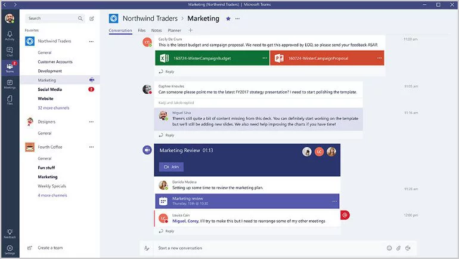Screen dimensions: 459x259
Task: Click Miguel mention in Louisa's message
Action: [x=179, y=221]
